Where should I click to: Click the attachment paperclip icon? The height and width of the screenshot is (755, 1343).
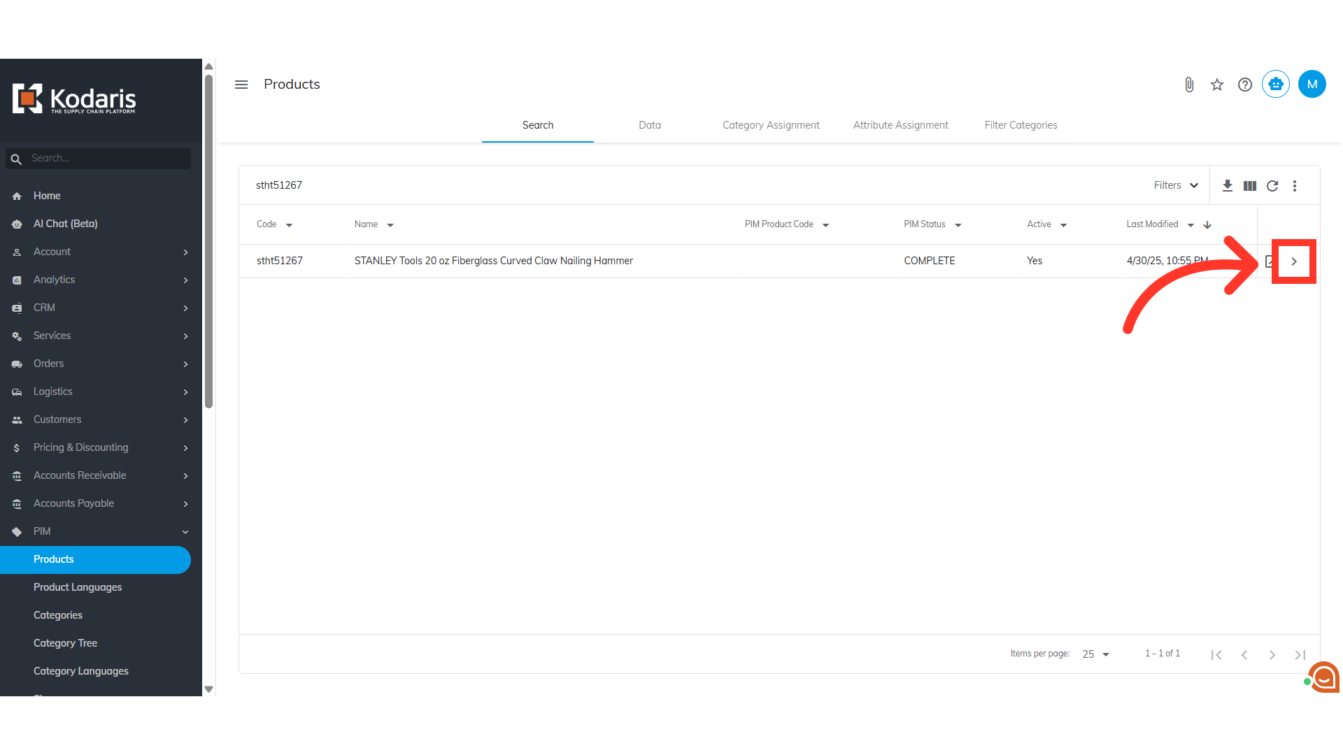coord(1189,85)
